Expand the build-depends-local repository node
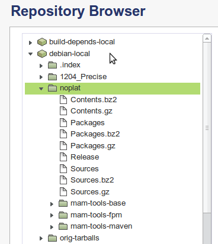 (x=30, y=43)
